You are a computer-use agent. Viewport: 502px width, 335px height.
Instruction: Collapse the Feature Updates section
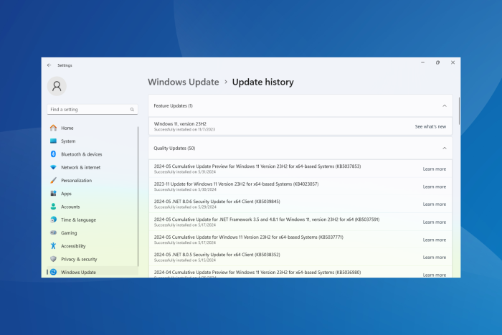[x=445, y=105]
